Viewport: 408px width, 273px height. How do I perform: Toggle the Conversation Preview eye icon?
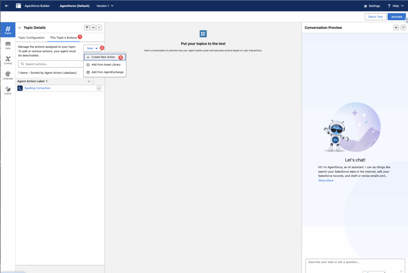coord(396,27)
